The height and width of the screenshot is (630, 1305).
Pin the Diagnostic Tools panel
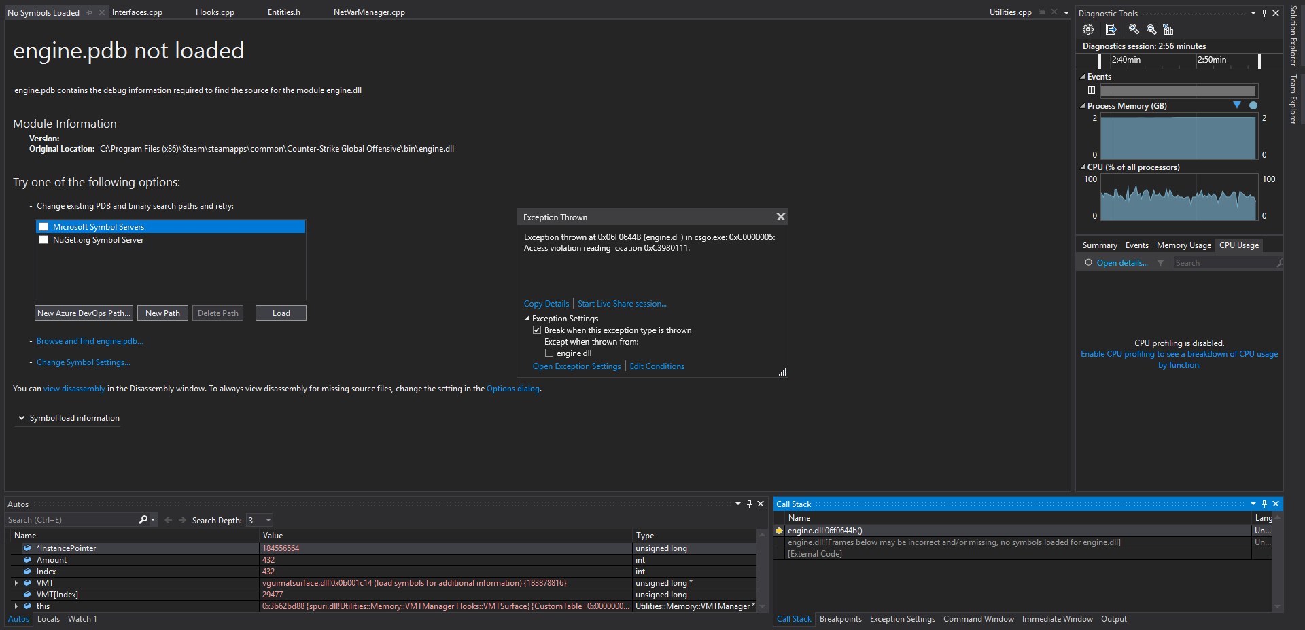[x=1264, y=13]
